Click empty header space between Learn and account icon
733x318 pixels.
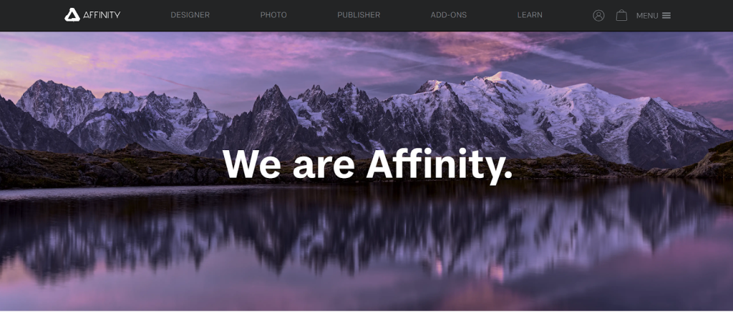click(568, 16)
